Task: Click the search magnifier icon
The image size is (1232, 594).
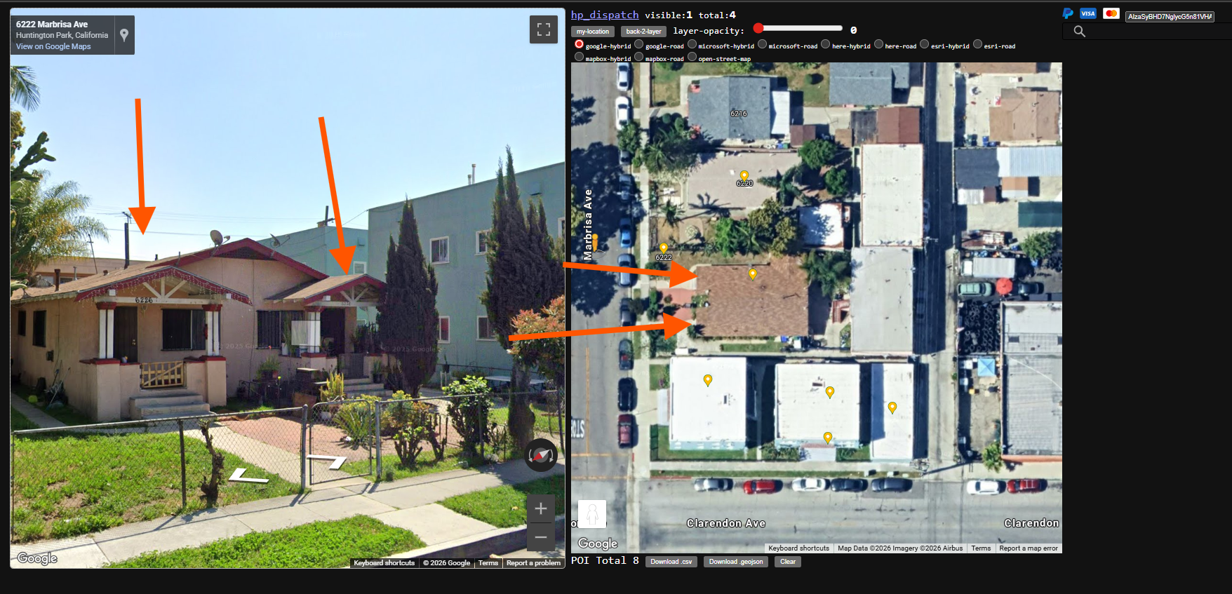Action: point(1079,32)
